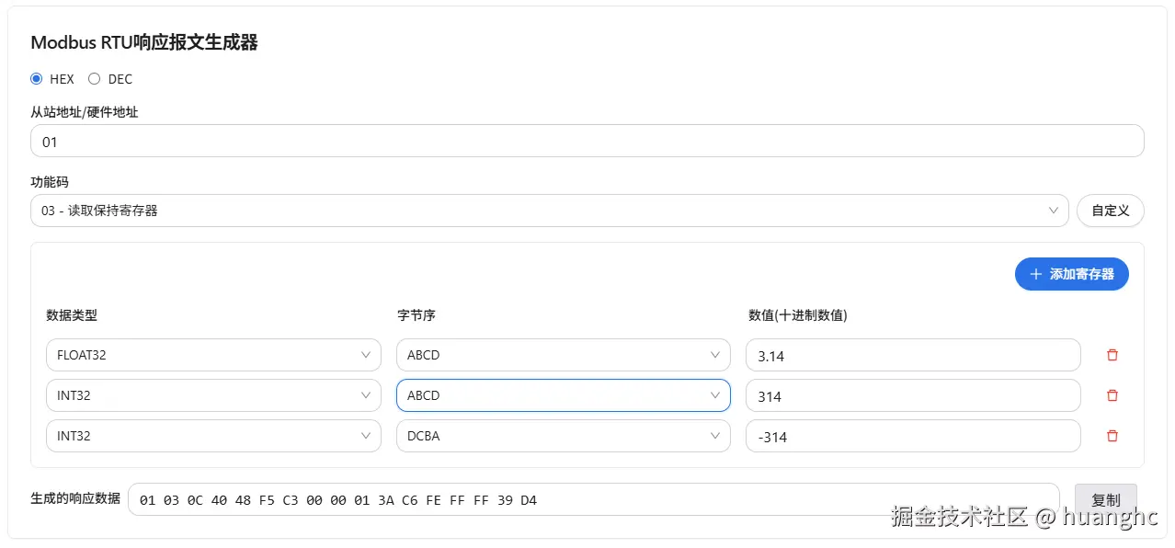This screenshot has width=1175, height=548.
Task: Open the DCBA byte order dropdown
Action: click(563, 436)
